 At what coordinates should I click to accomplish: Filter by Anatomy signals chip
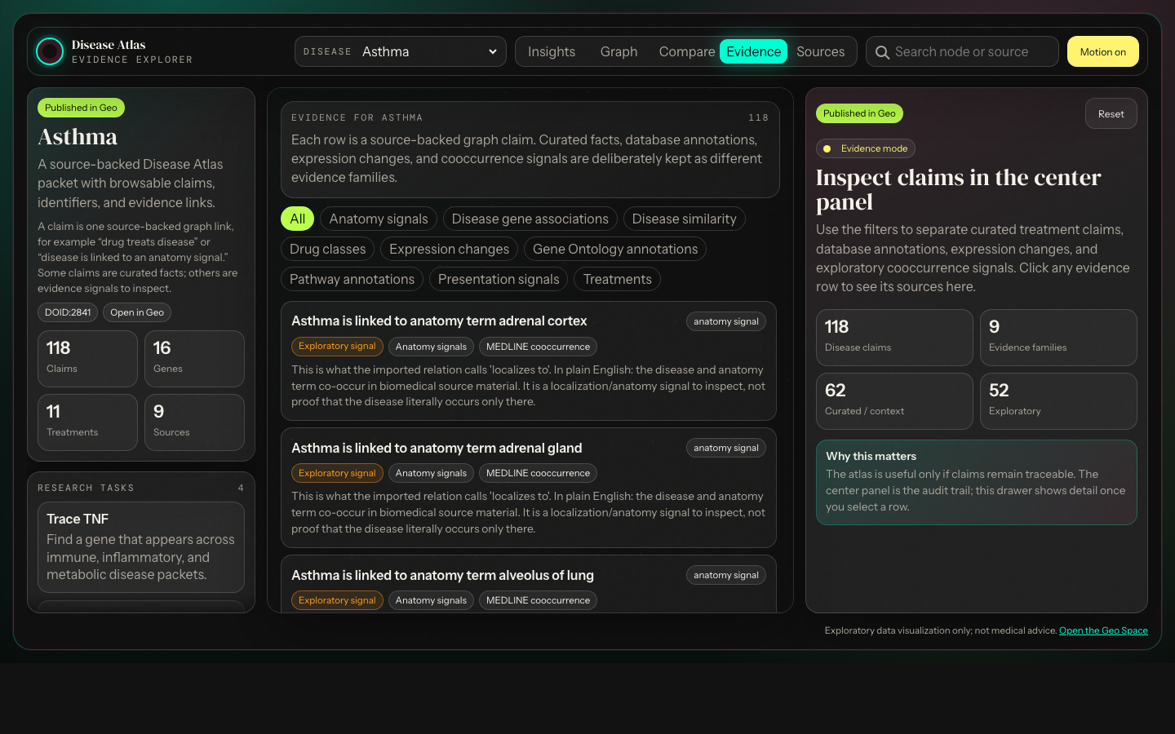(x=379, y=219)
